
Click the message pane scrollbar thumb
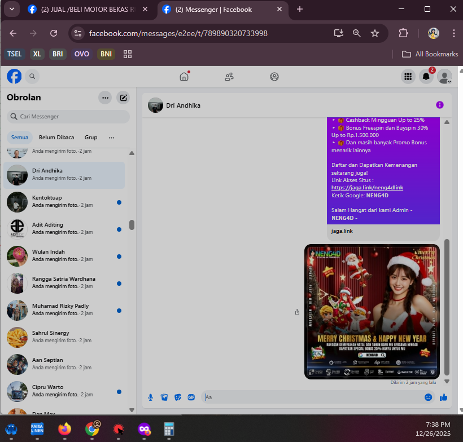tap(447, 307)
